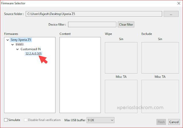Click the Cancel button
Image resolution: width=183 pixels, height=128 pixels.
click(174, 122)
